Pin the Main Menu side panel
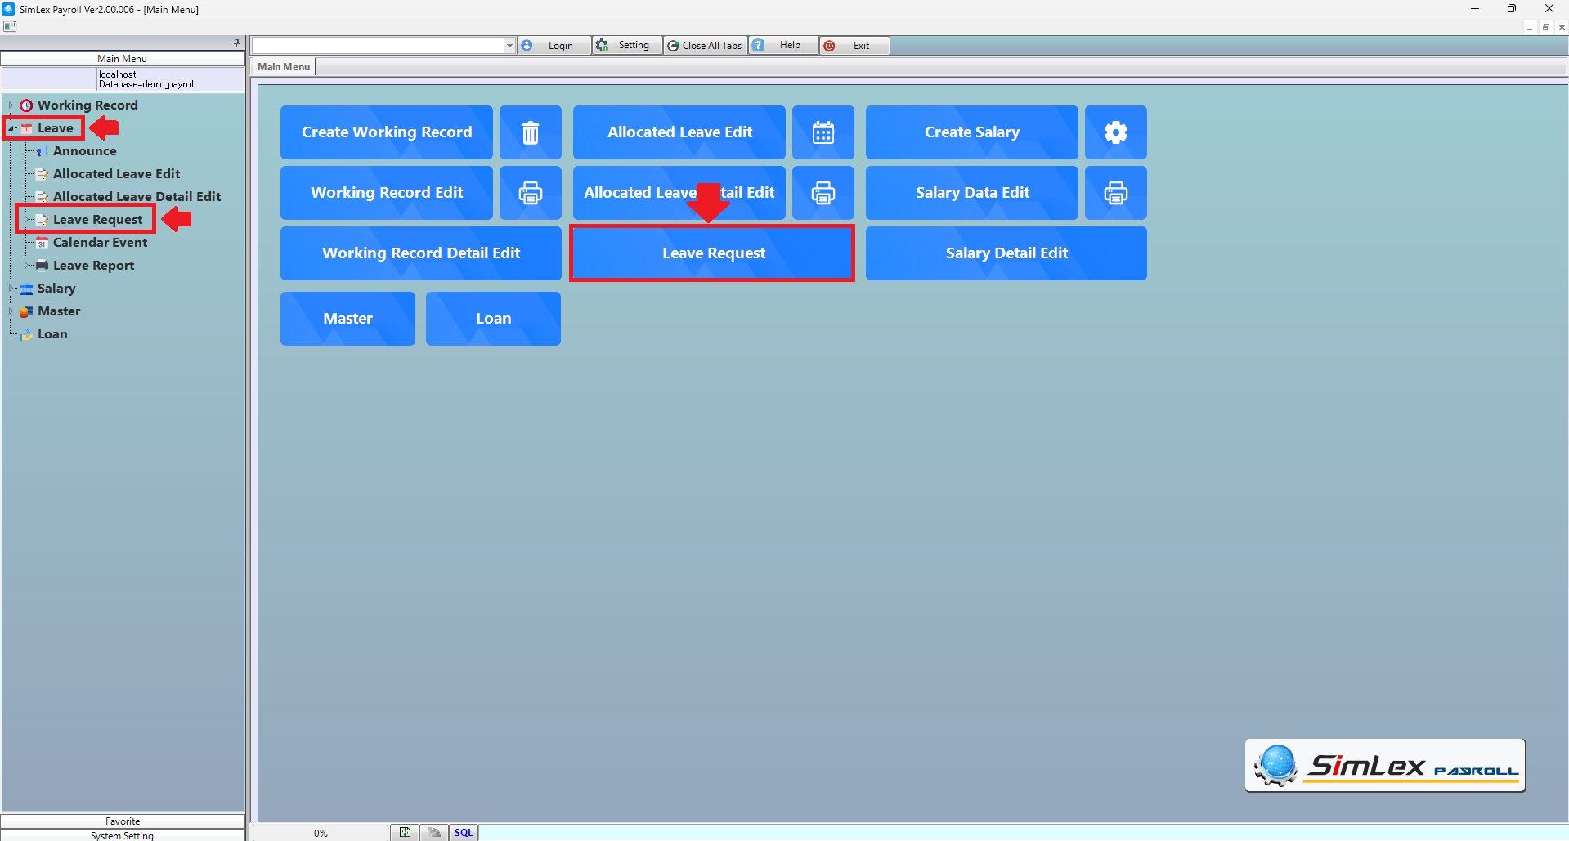Image resolution: width=1569 pixels, height=841 pixels. tap(236, 42)
